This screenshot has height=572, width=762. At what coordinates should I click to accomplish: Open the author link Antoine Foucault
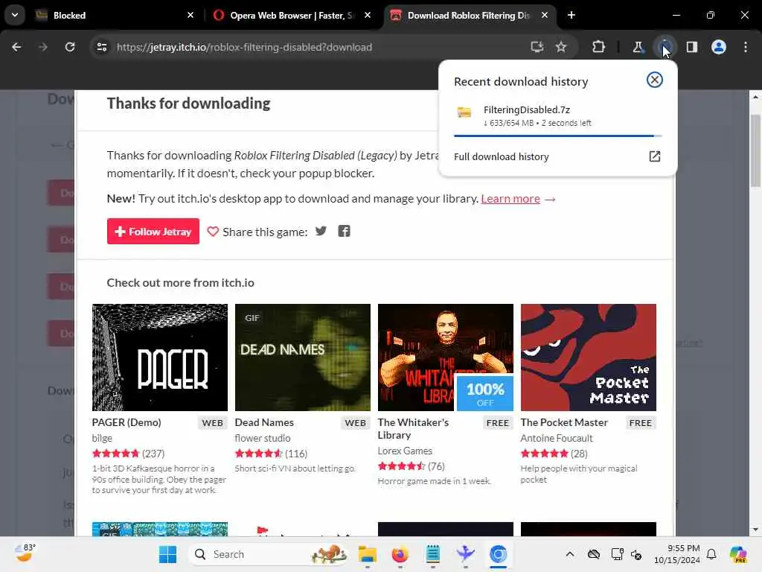click(557, 438)
